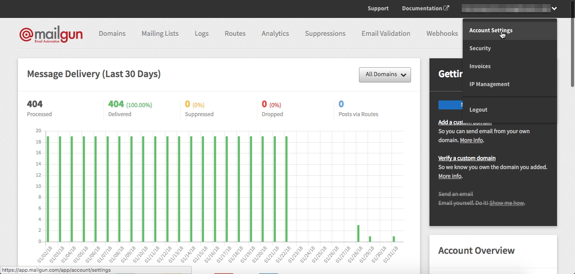Select IP Management

coord(510,84)
